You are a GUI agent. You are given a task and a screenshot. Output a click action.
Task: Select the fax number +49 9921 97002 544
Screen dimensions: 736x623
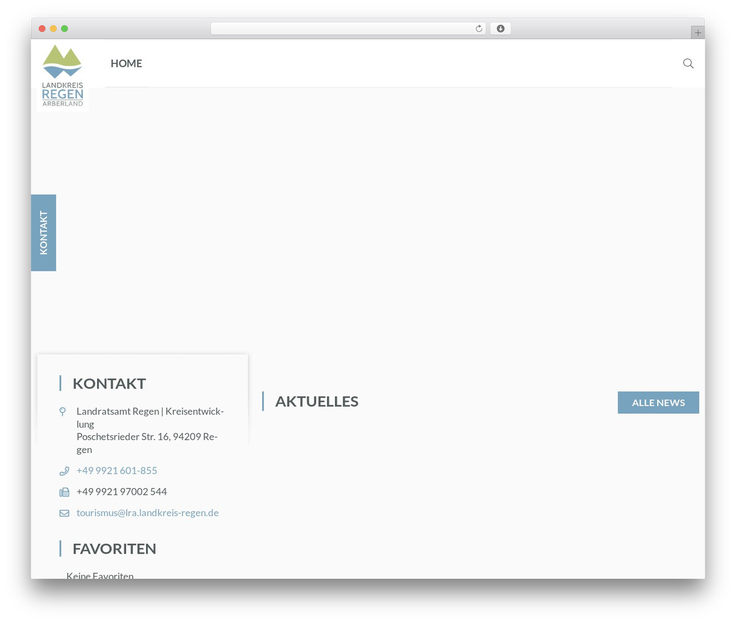click(122, 492)
